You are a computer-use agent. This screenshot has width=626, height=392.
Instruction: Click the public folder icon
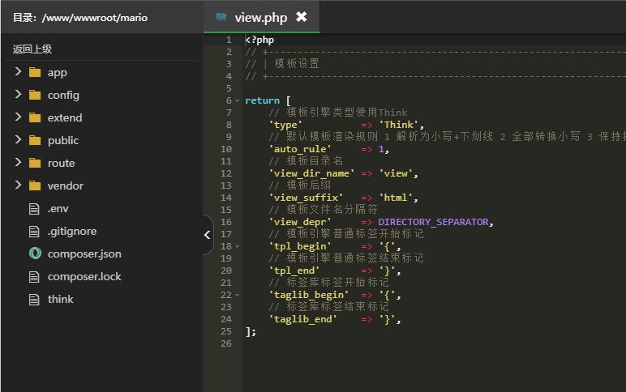coord(35,140)
